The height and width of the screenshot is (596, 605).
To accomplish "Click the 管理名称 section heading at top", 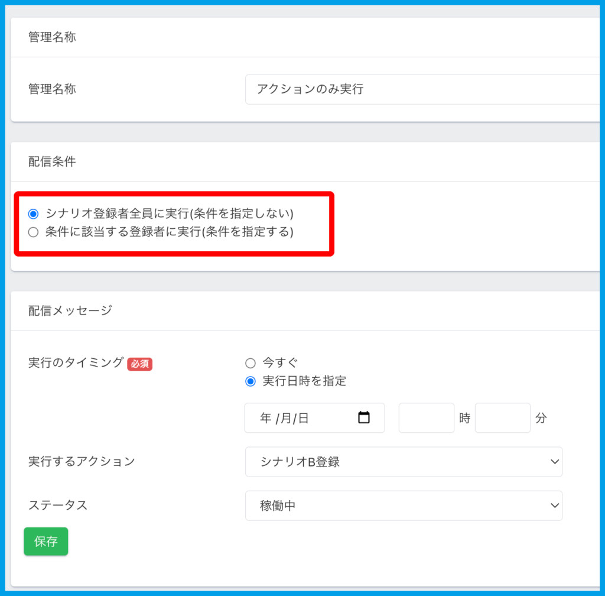I will point(52,37).
